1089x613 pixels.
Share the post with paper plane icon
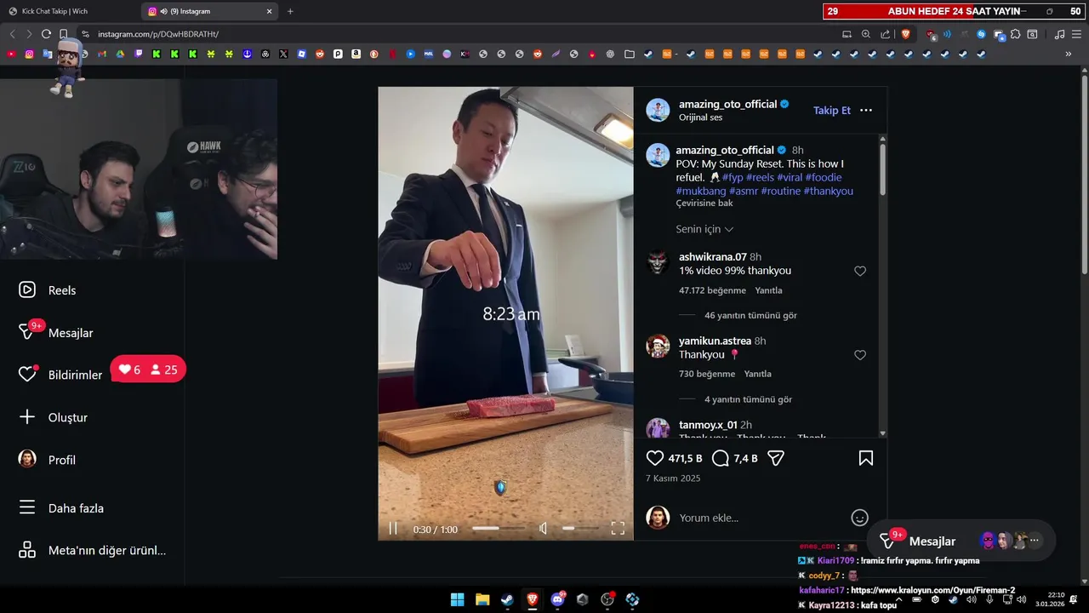[x=776, y=458]
